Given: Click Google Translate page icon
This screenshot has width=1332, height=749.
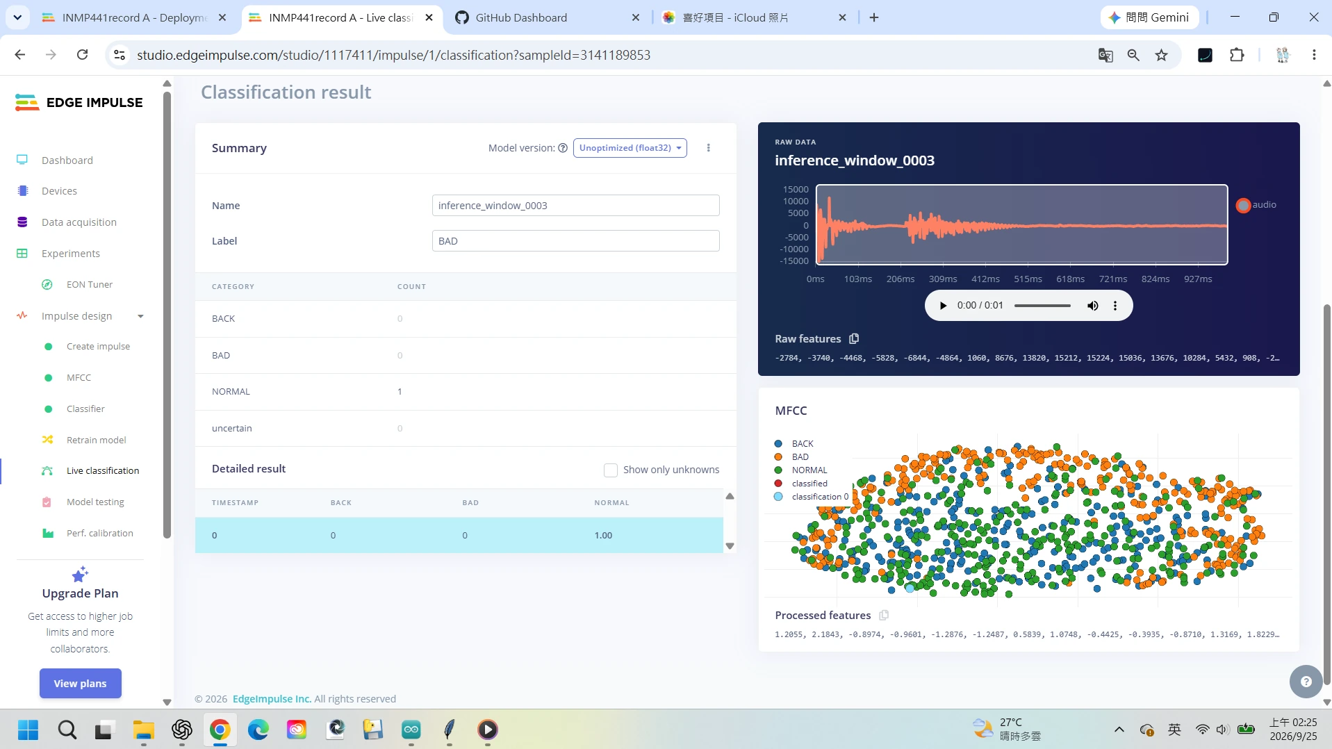Looking at the screenshot, I should [1105, 55].
